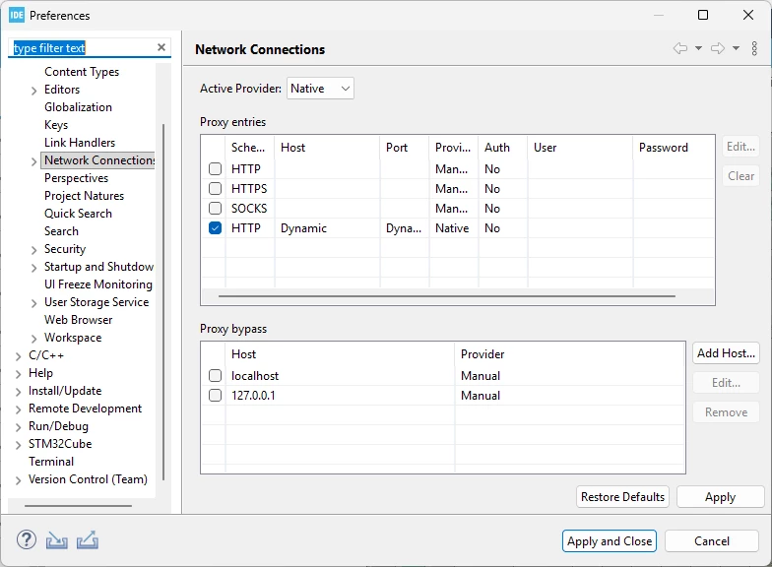The height and width of the screenshot is (567, 772).
Task: Click the Password column header
Action: click(674, 148)
